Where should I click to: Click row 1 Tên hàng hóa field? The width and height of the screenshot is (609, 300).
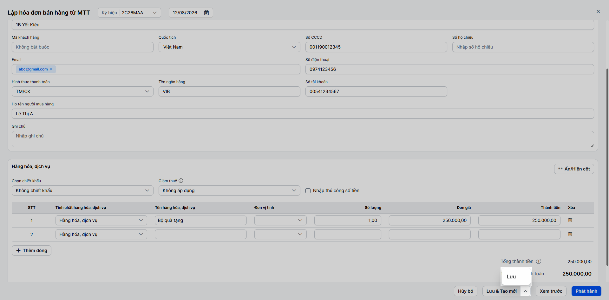pos(200,220)
